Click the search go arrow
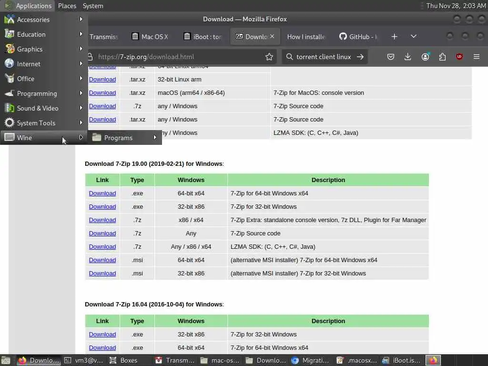 [360, 57]
